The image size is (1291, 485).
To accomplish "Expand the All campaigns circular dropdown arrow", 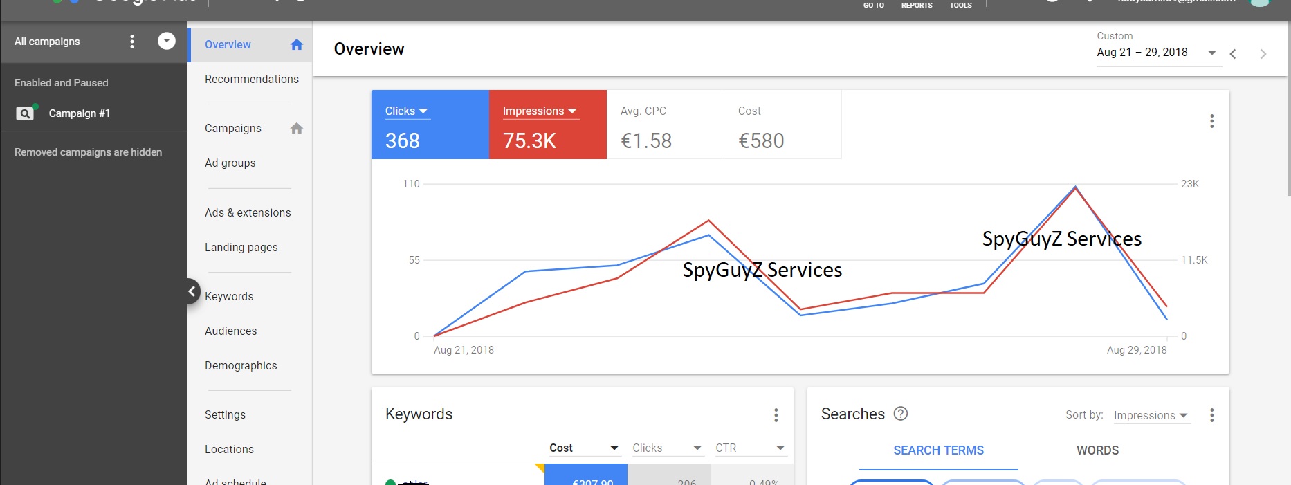I will (167, 41).
